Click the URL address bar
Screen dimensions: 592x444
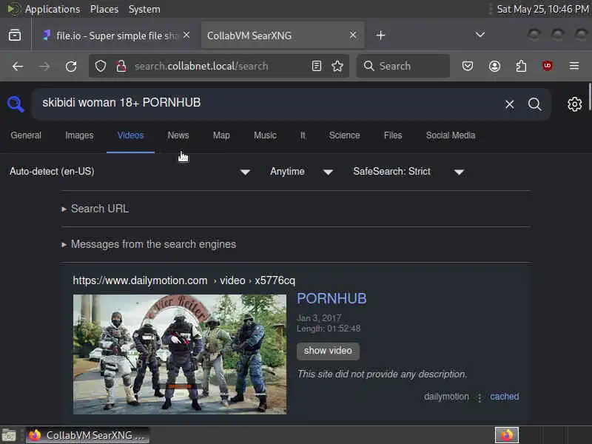click(219, 67)
